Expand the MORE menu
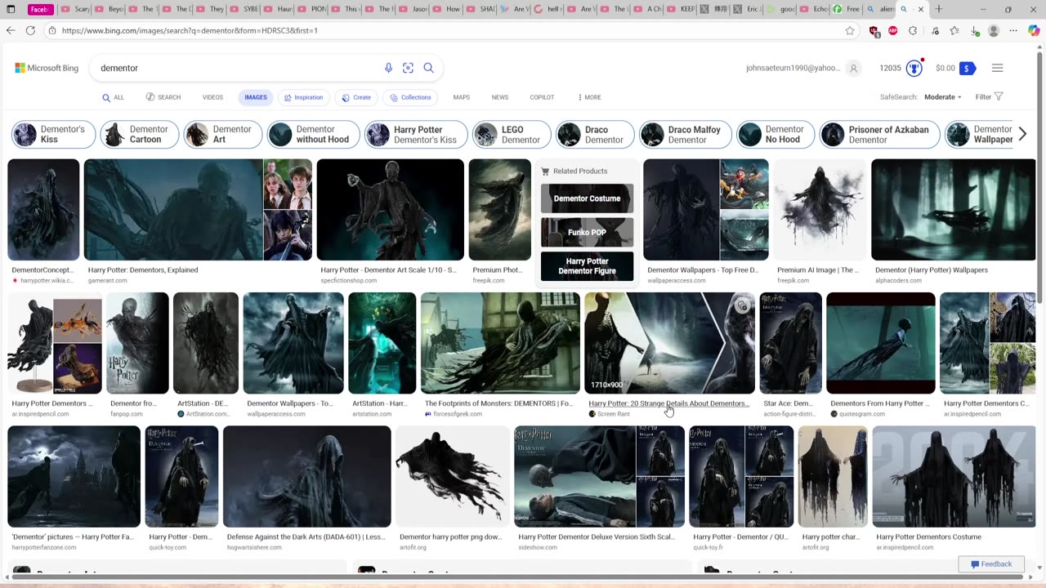Screen dimensions: 1046x588 (589, 97)
